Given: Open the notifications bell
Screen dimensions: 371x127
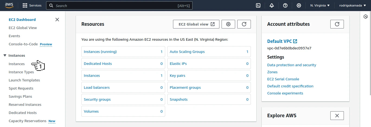Looking at the screenshot, I should (272, 5).
